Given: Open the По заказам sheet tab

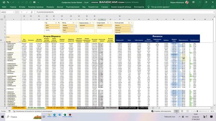Looking at the screenshot, I should point(111,108).
